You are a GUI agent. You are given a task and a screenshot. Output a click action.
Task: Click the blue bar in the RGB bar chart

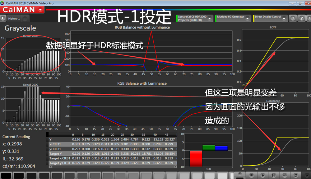click(x=221, y=148)
